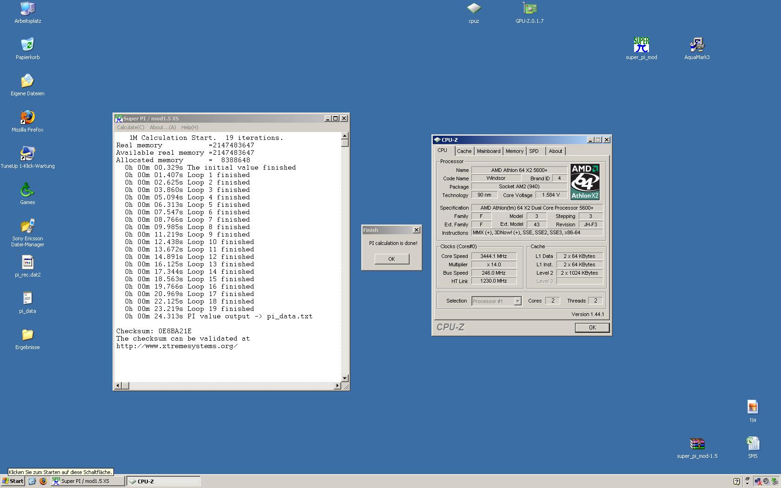Switch to the Cache tab in CPU-Z
Screen dimensions: 781x488
(464, 151)
